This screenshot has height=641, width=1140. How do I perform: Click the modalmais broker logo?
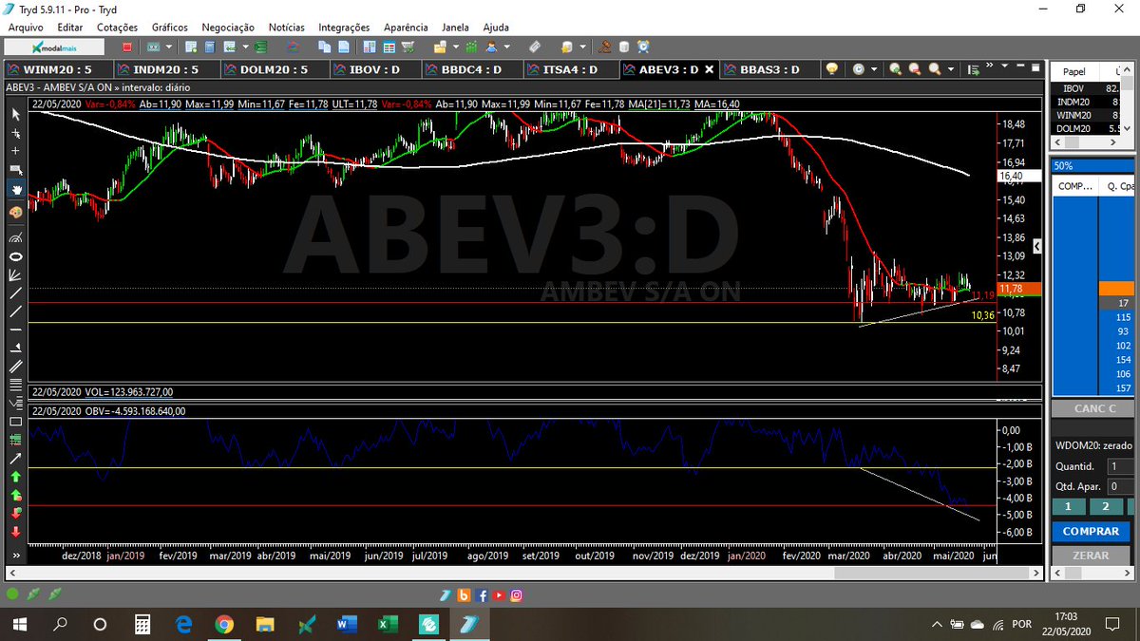(54, 47)
